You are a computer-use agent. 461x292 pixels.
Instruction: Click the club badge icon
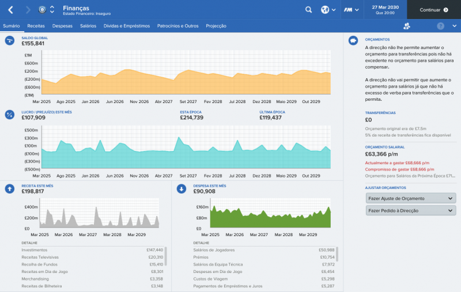point(42,10)
